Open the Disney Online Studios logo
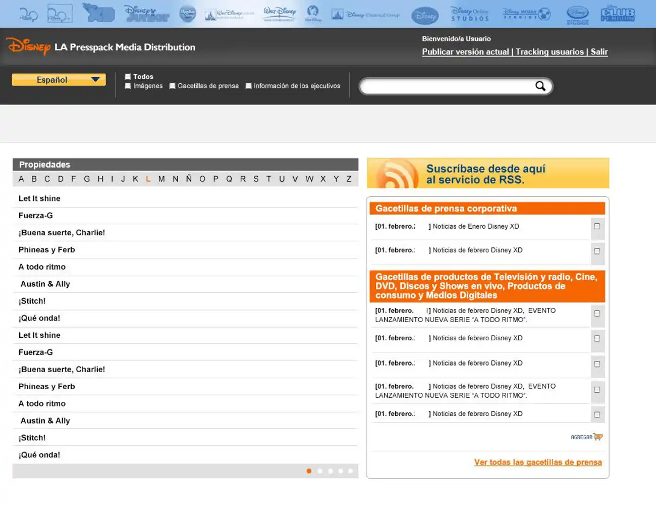Viewport: 656px width, 519px height. [470, 14]
